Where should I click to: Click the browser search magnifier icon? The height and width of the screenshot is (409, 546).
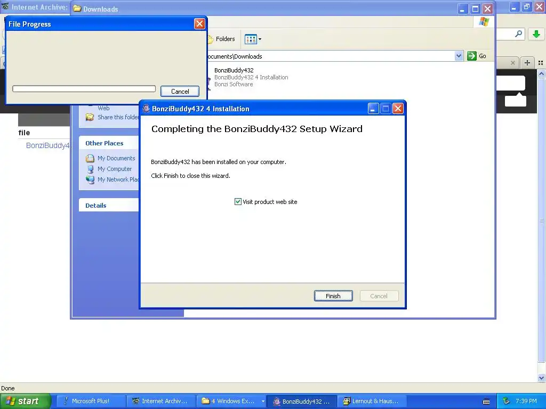tap(518, 34)
